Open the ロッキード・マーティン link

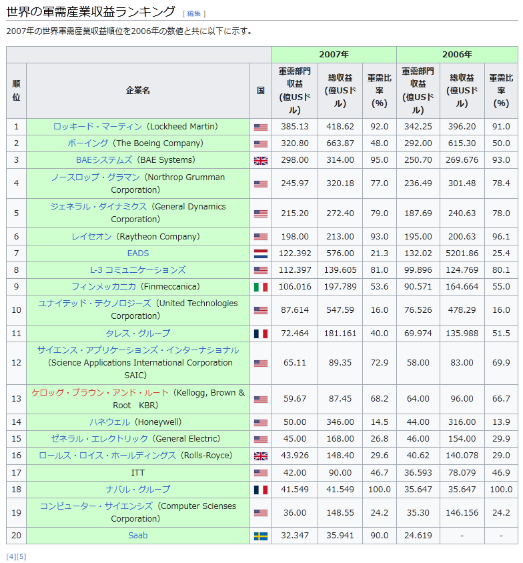tap(97, 127)
